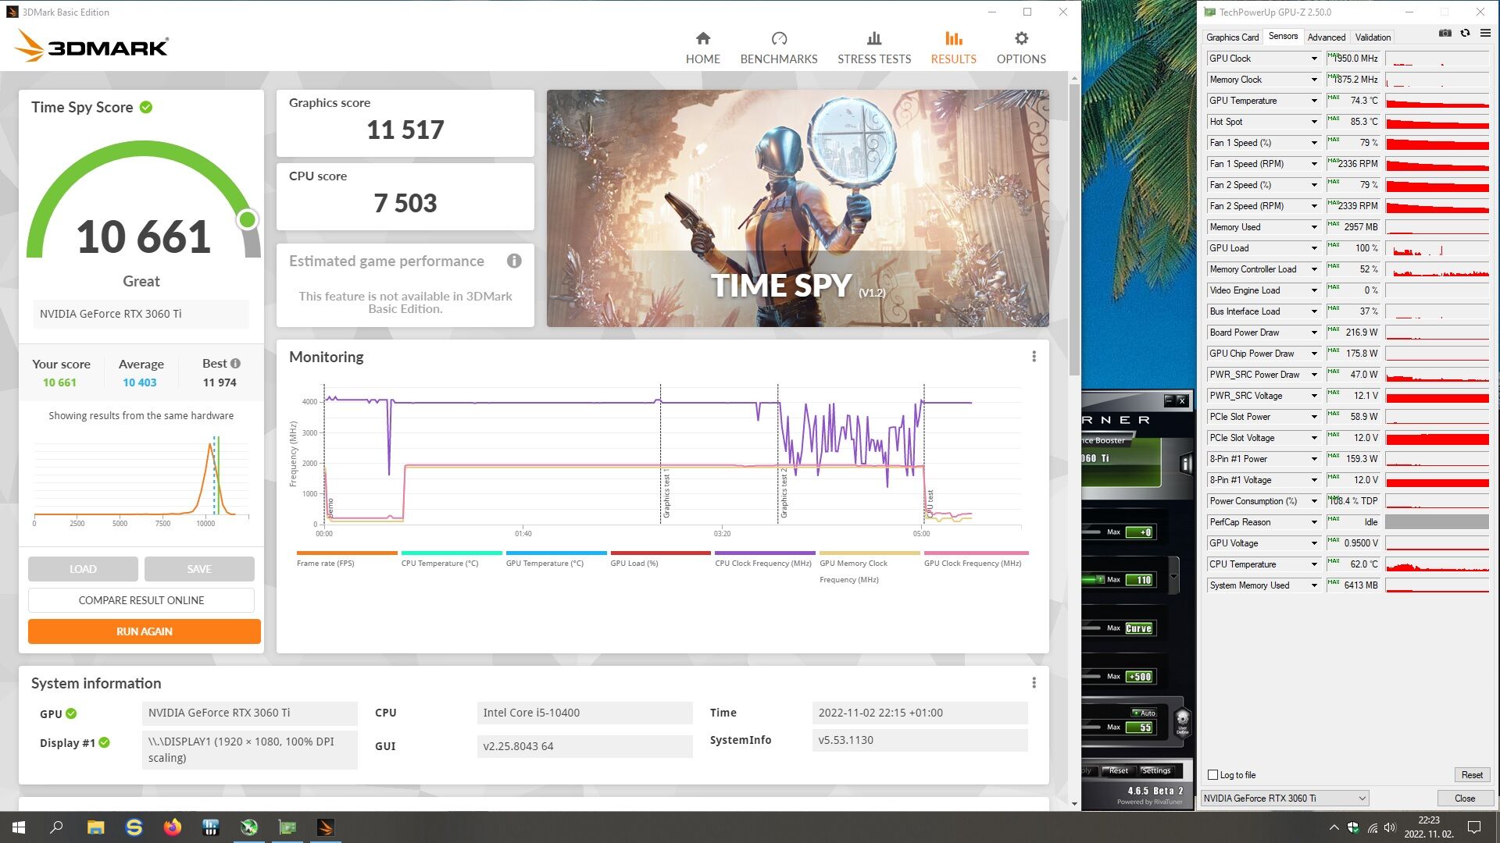Launch Firefox from the taskbar
Viewport: 1500px width, 843px height.
(172, 827)
